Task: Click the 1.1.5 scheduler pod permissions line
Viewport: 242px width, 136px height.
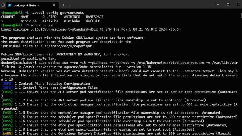Action: coord(119,117)
